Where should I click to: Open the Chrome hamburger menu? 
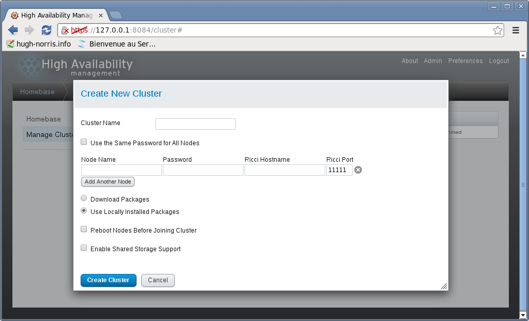pyautogui.click(x=516, y=30)
